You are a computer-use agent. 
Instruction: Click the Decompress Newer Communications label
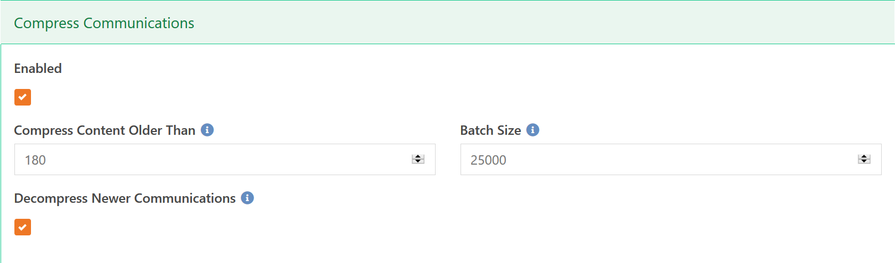point(125,198)
